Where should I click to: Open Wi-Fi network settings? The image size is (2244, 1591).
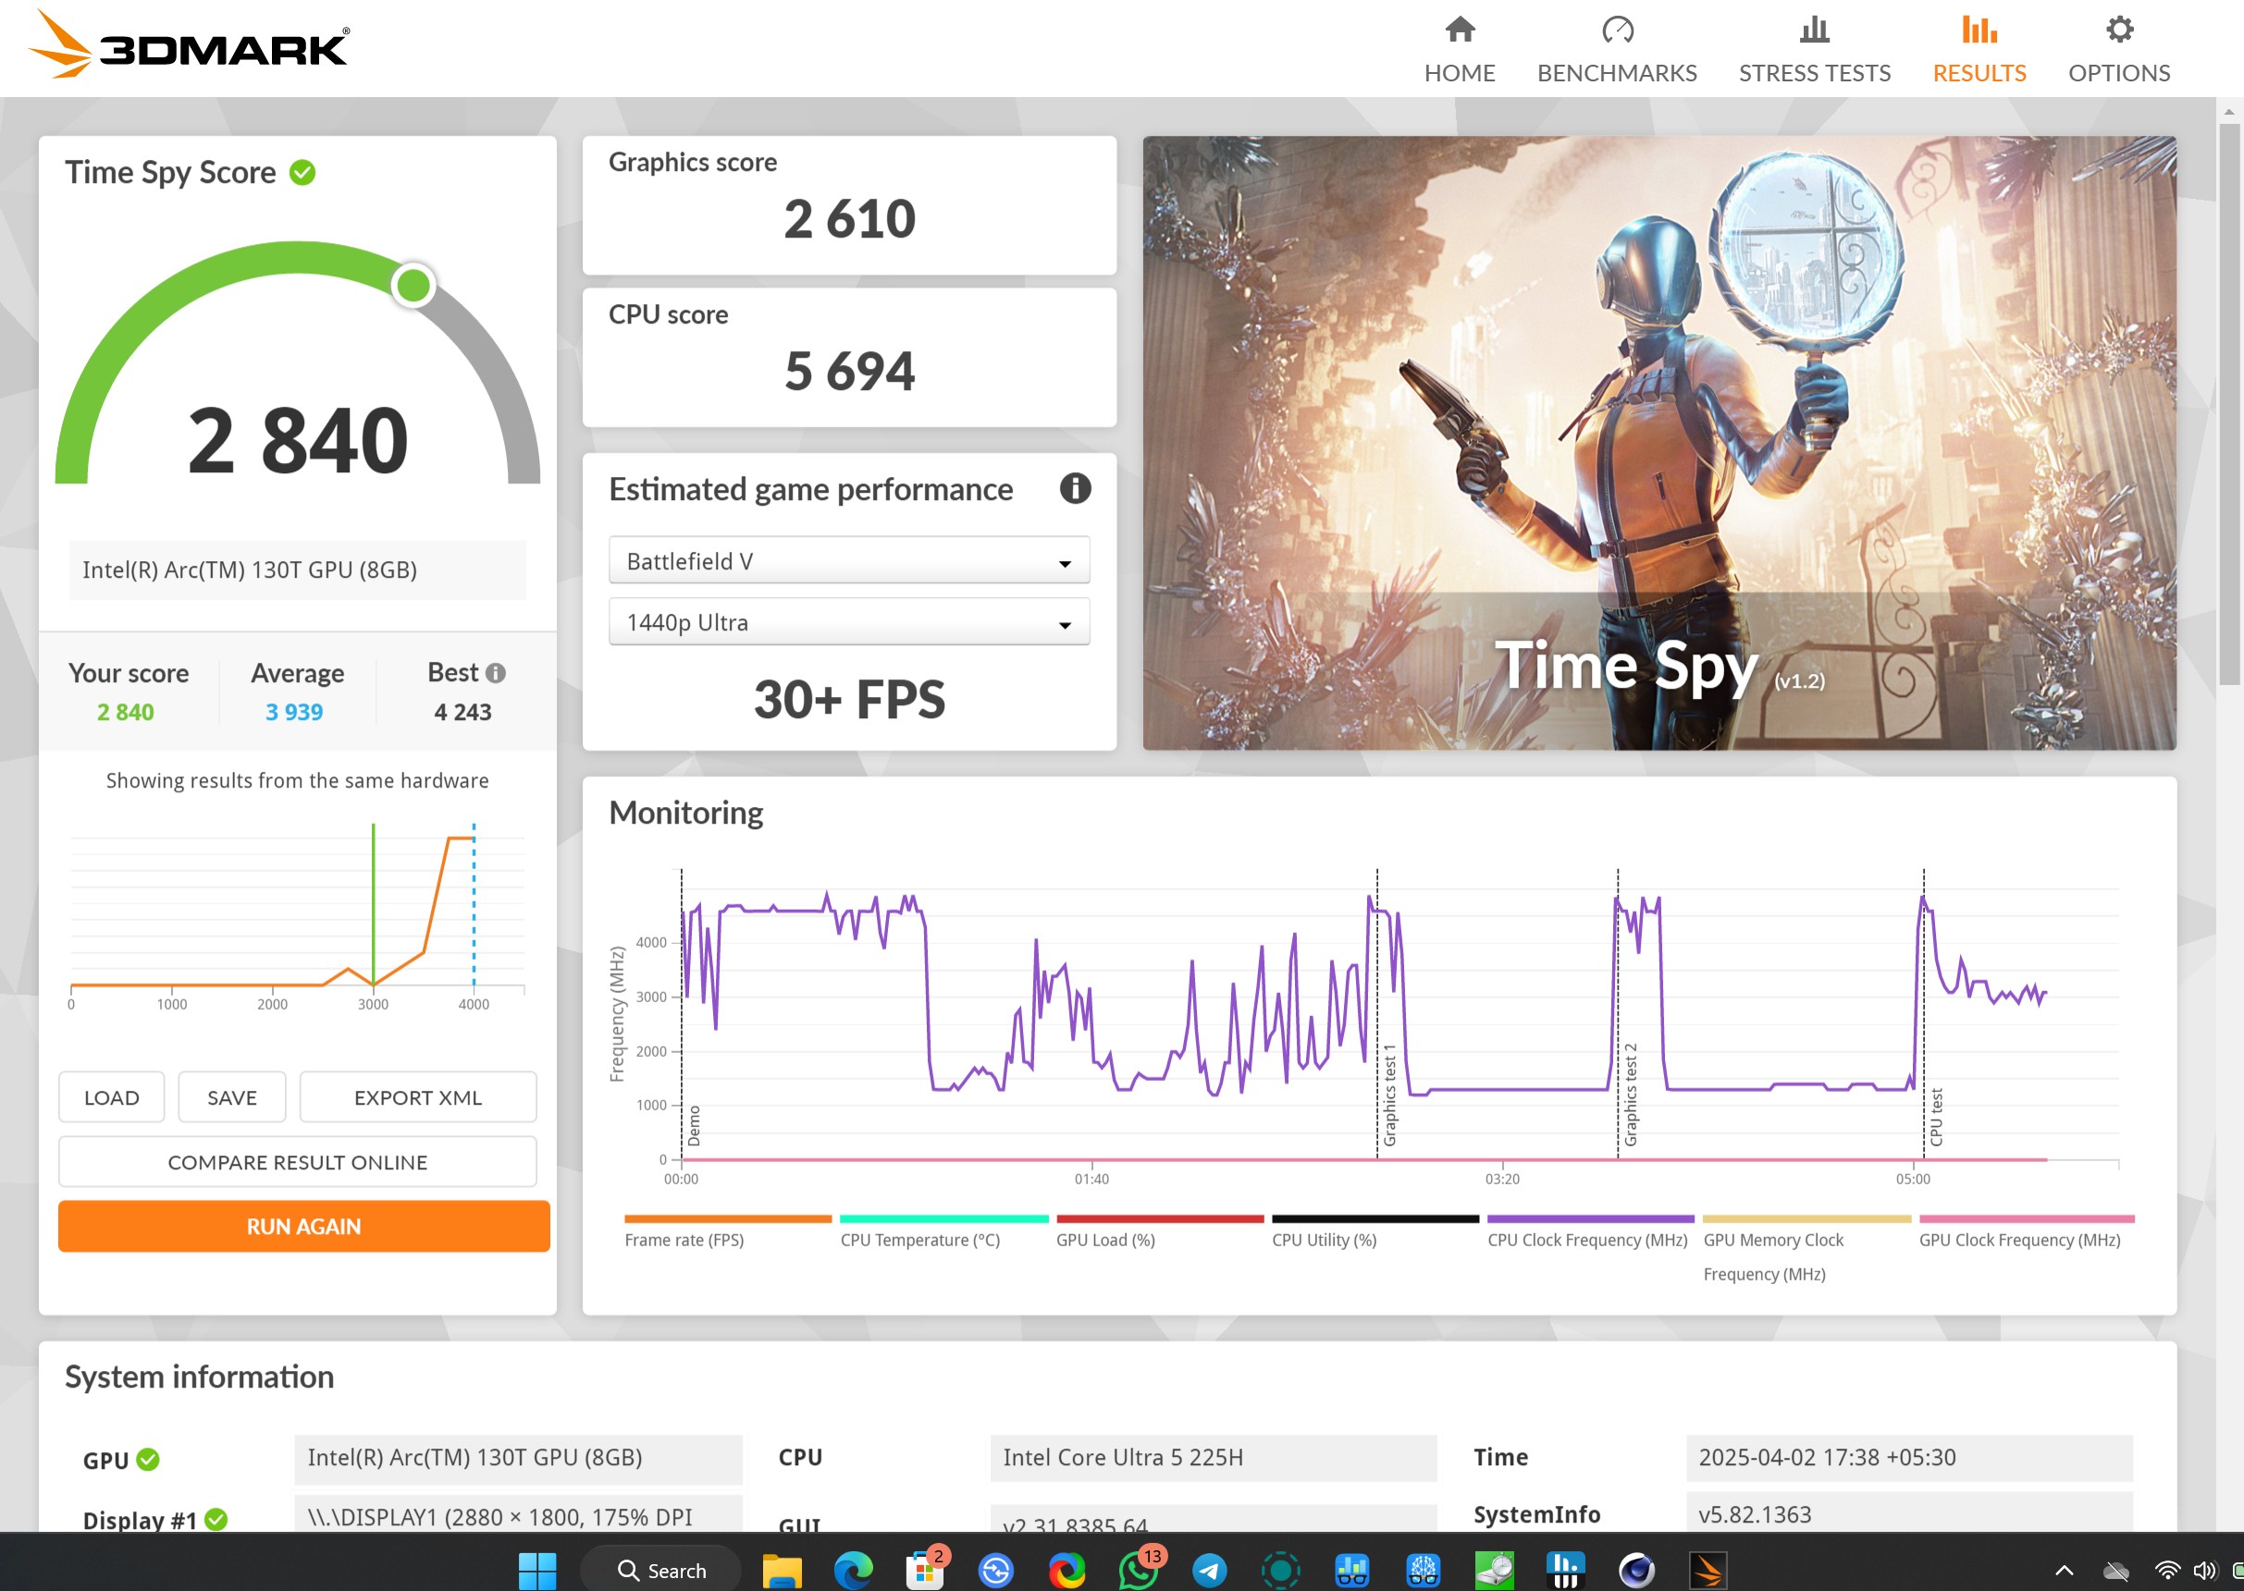click(2166, 1571)
